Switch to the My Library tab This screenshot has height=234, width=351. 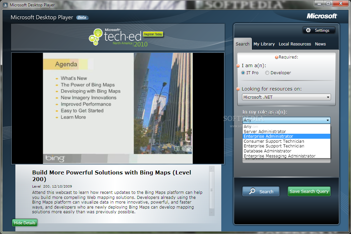[264, 44]
